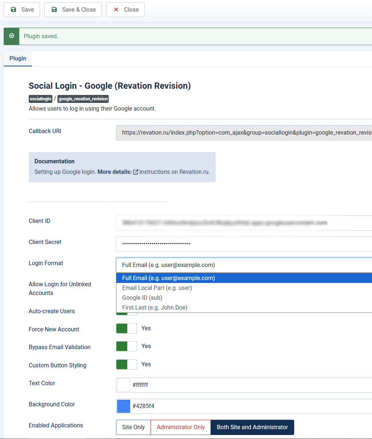
Task: Click the red X Close button
Action: pos(125,9)
